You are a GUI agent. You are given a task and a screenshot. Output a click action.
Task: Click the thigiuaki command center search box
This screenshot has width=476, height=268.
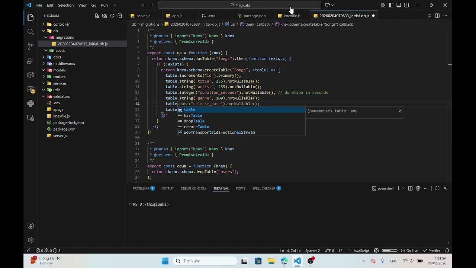(239, 5)
